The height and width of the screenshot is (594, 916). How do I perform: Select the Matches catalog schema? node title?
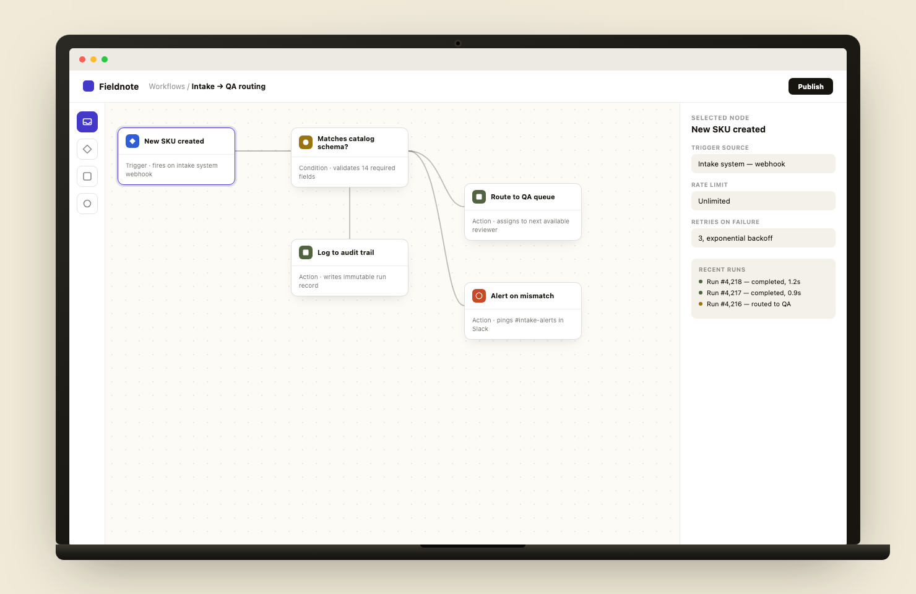346,143
